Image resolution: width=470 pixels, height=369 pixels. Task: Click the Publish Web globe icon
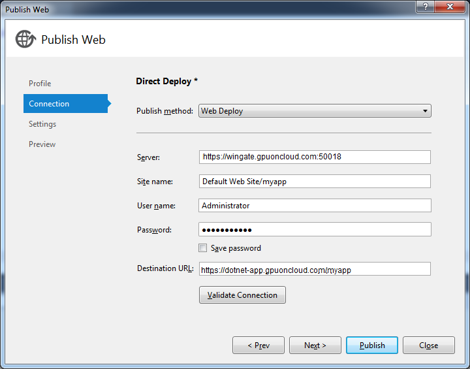click(x=25, y=39)
